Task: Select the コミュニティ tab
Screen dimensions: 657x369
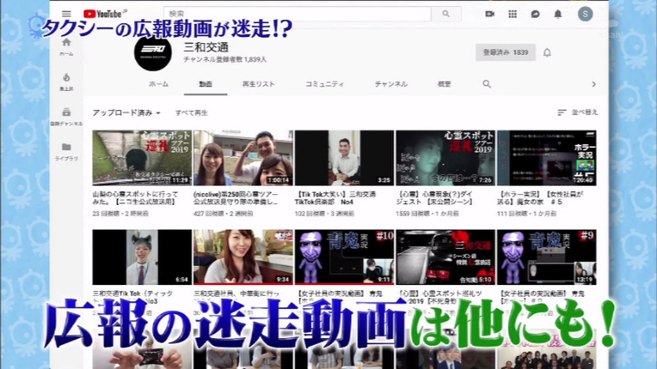Action: click(325, 84)
